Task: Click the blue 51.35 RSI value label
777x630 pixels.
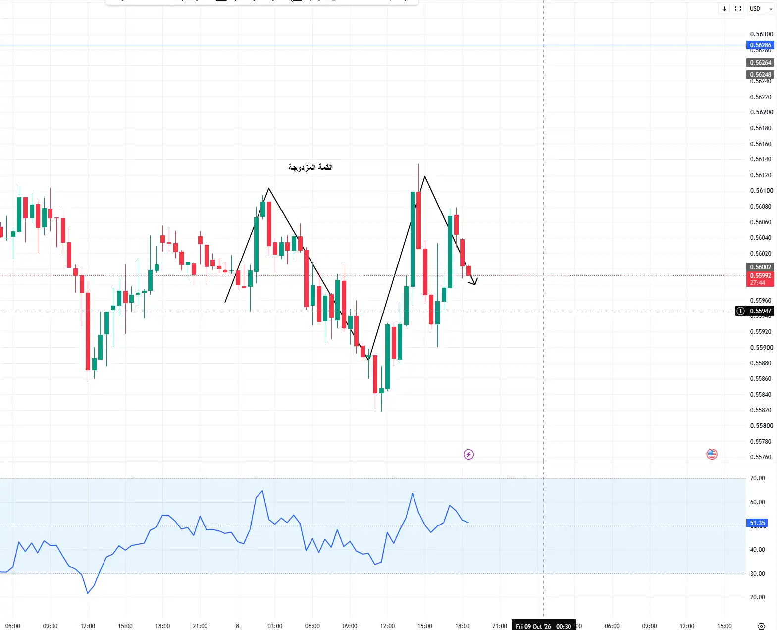Action: [757, 523]
